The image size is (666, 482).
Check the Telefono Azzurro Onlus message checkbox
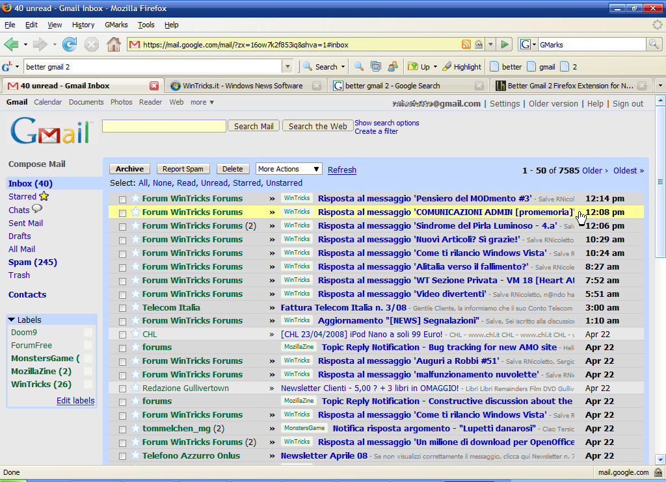[122, 457]
